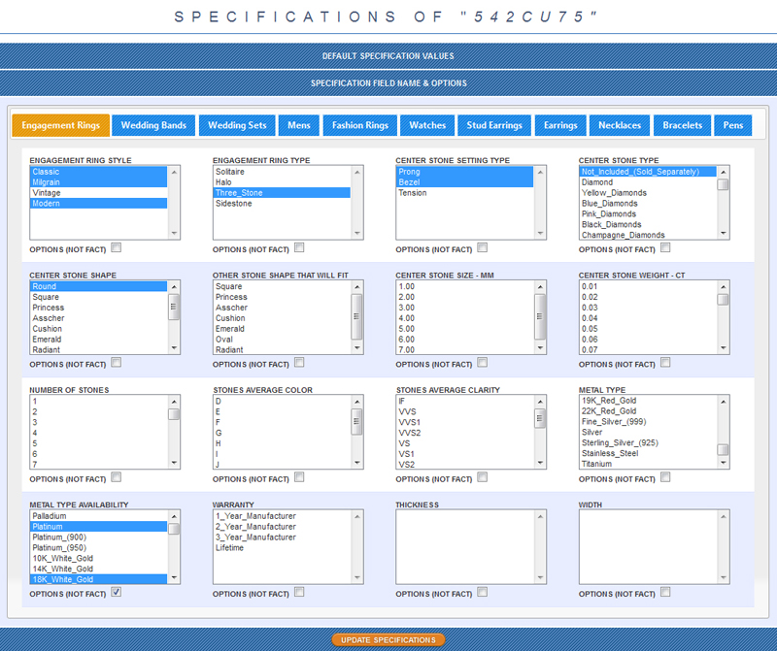
Task: Switch to the Wedding Bands tab
Action: (153, 125)
